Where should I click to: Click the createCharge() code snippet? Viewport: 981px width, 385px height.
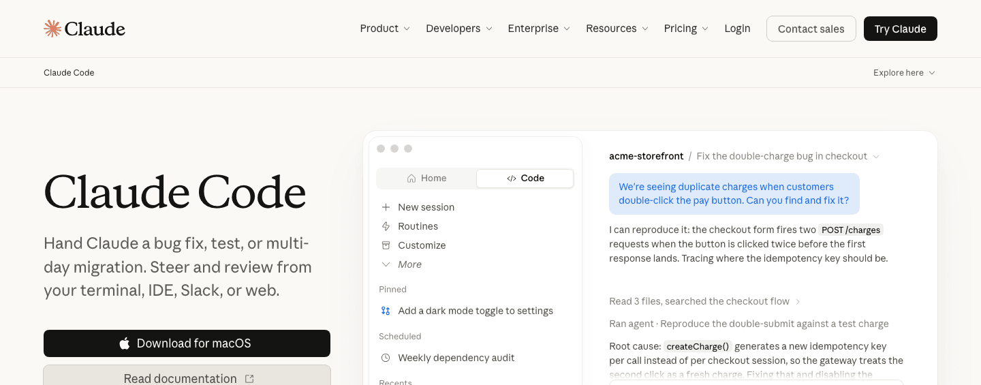pyautogui.click(x=698, y=346)
